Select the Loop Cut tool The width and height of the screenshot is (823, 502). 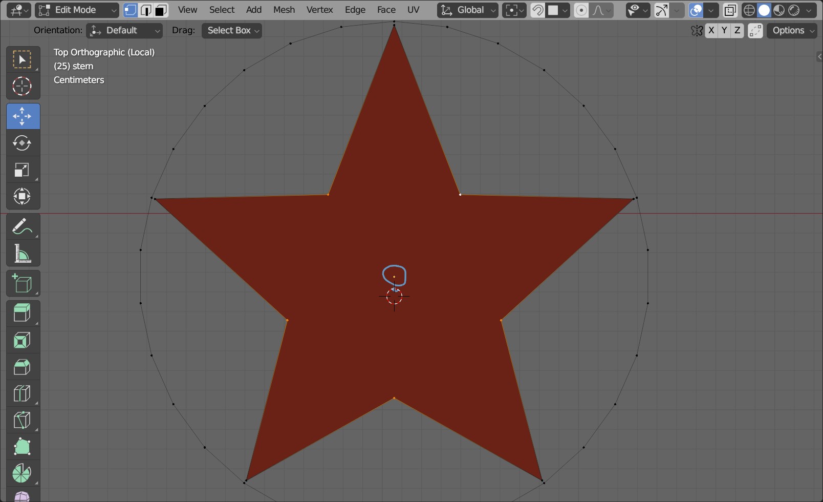pos(23,393)
